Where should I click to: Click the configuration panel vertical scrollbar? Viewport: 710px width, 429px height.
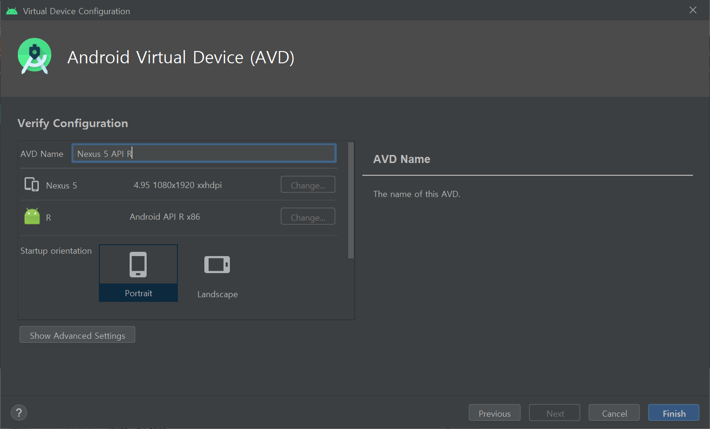(351, 200)
